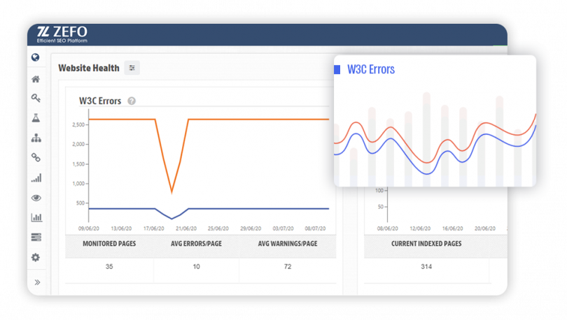Click the blue W3C Errors legend square

pyautogui.click(x=337, y=70)
